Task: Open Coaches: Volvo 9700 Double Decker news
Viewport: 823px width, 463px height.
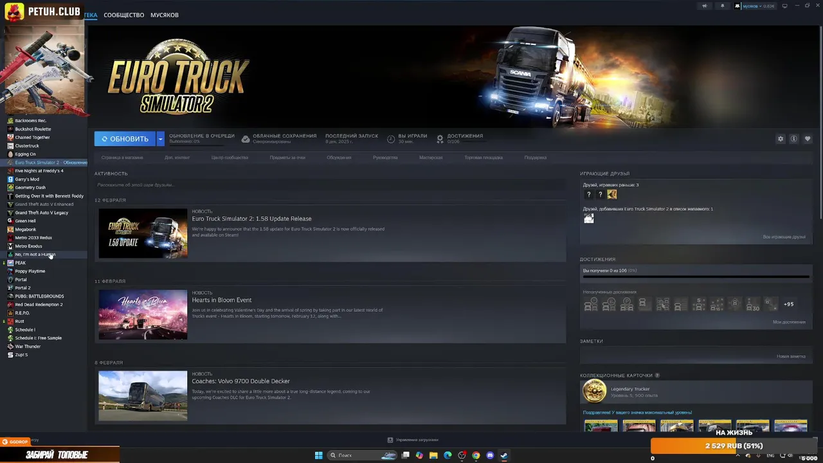Action: [x=241, y=381]
